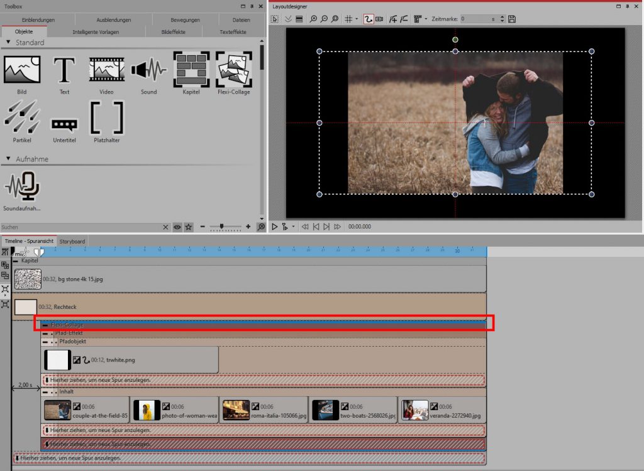
Task: Select the Flexi-Collage object in Toolbox
Action: (233, 70)
